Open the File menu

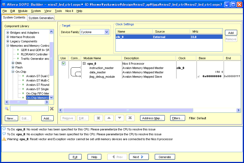click(x=5, y=11)
